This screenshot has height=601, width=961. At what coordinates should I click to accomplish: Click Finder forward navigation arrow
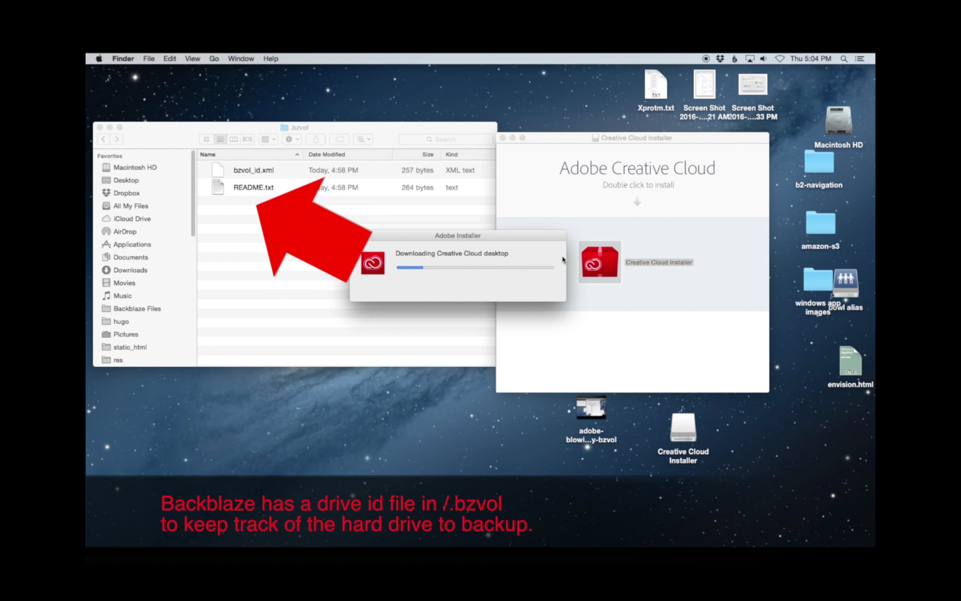(116, 139)
